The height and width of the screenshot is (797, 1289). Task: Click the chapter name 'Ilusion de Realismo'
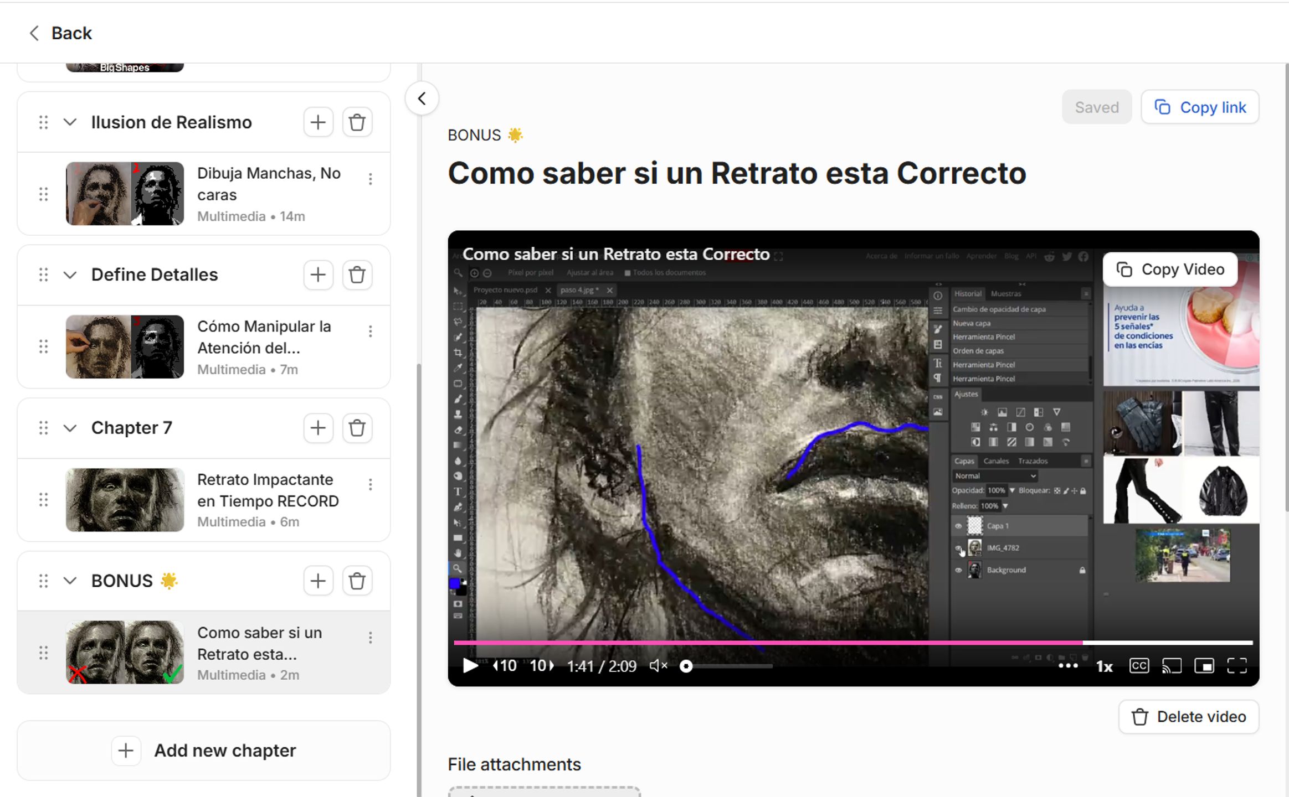pos(171,122)
